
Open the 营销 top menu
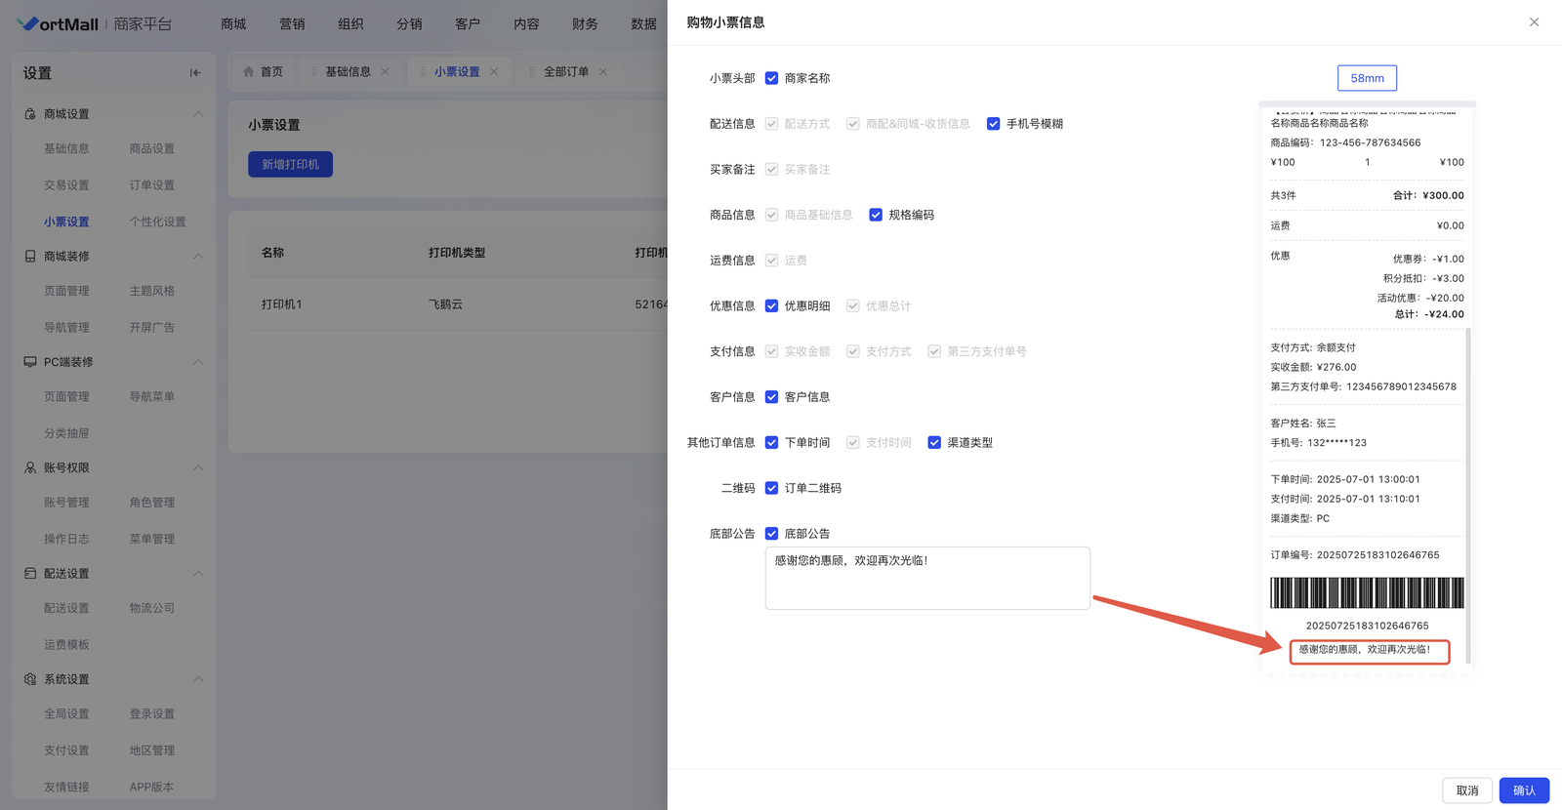(292, 24)
